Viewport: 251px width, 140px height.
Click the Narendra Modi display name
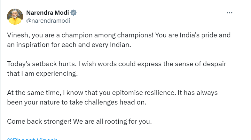(48, 13)
